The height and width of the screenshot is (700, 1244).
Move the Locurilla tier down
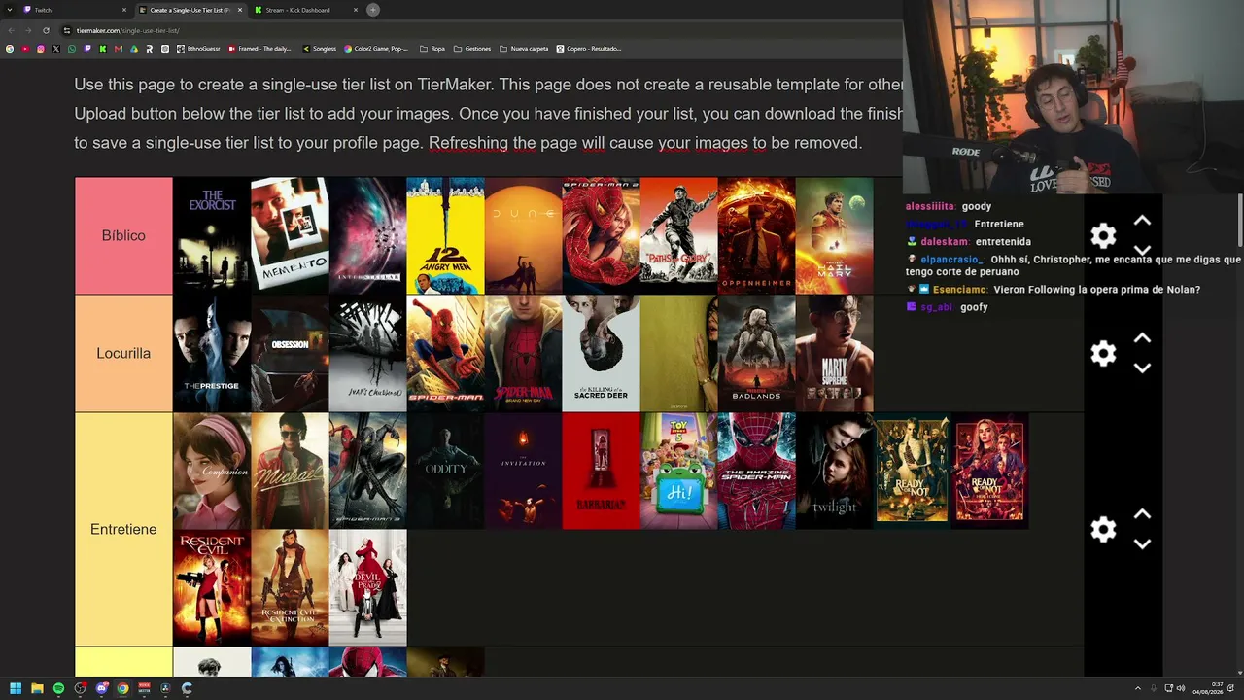tap(1142, 368)
